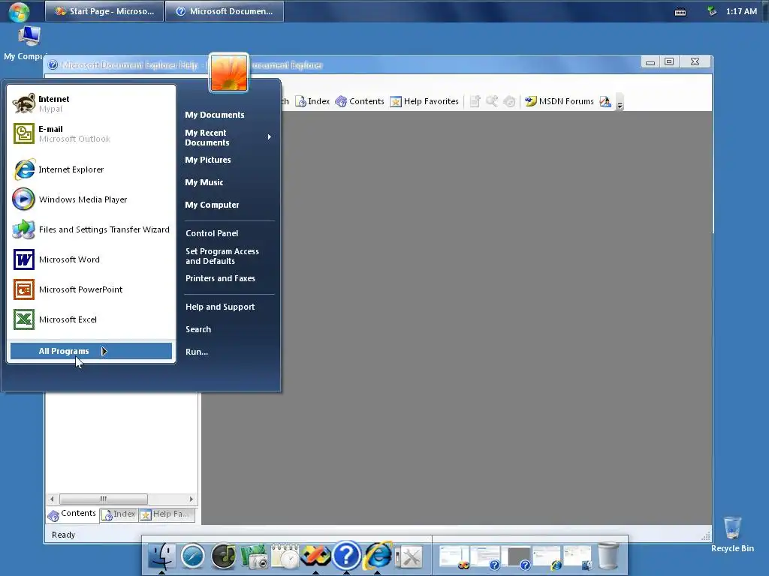The width and height of the screenshot is (769, 576).
Task: Open Files and Settings Transfer Wizard
Action: click(91, 229)
